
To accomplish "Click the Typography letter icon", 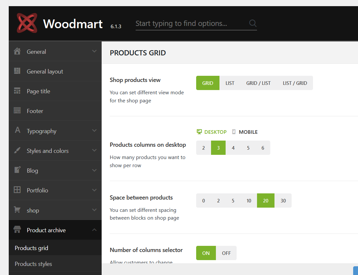I will point(17,131).
